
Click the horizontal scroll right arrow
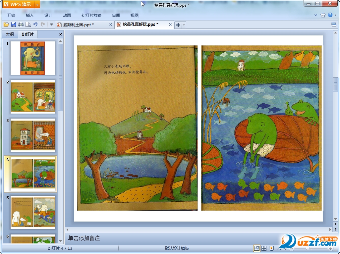pyautogui.click(x=330, y=229)
